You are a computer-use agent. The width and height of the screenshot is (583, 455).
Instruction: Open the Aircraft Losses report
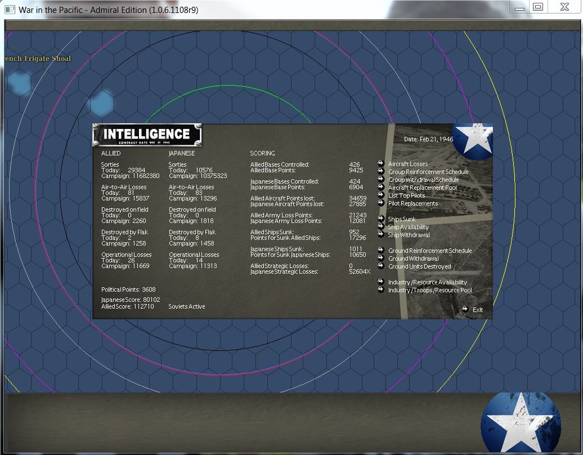[x=408, y=164]
